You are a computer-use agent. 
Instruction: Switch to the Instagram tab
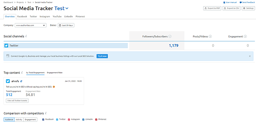[45, 17]
